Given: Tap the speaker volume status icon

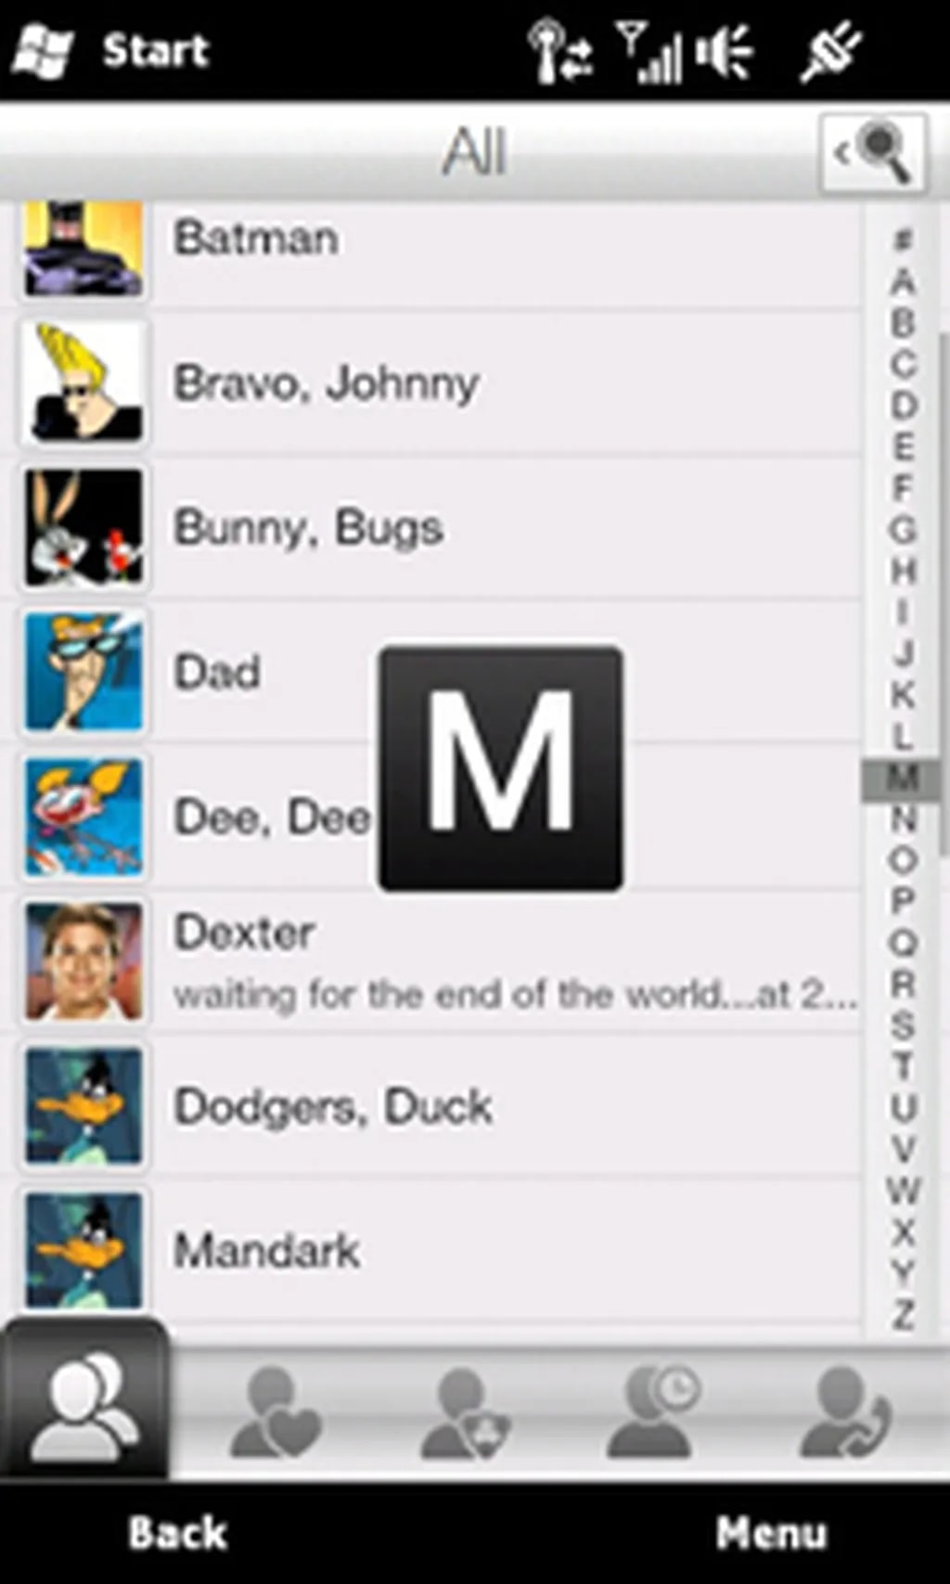Looking at the screenshot, I should pos(725,52).
